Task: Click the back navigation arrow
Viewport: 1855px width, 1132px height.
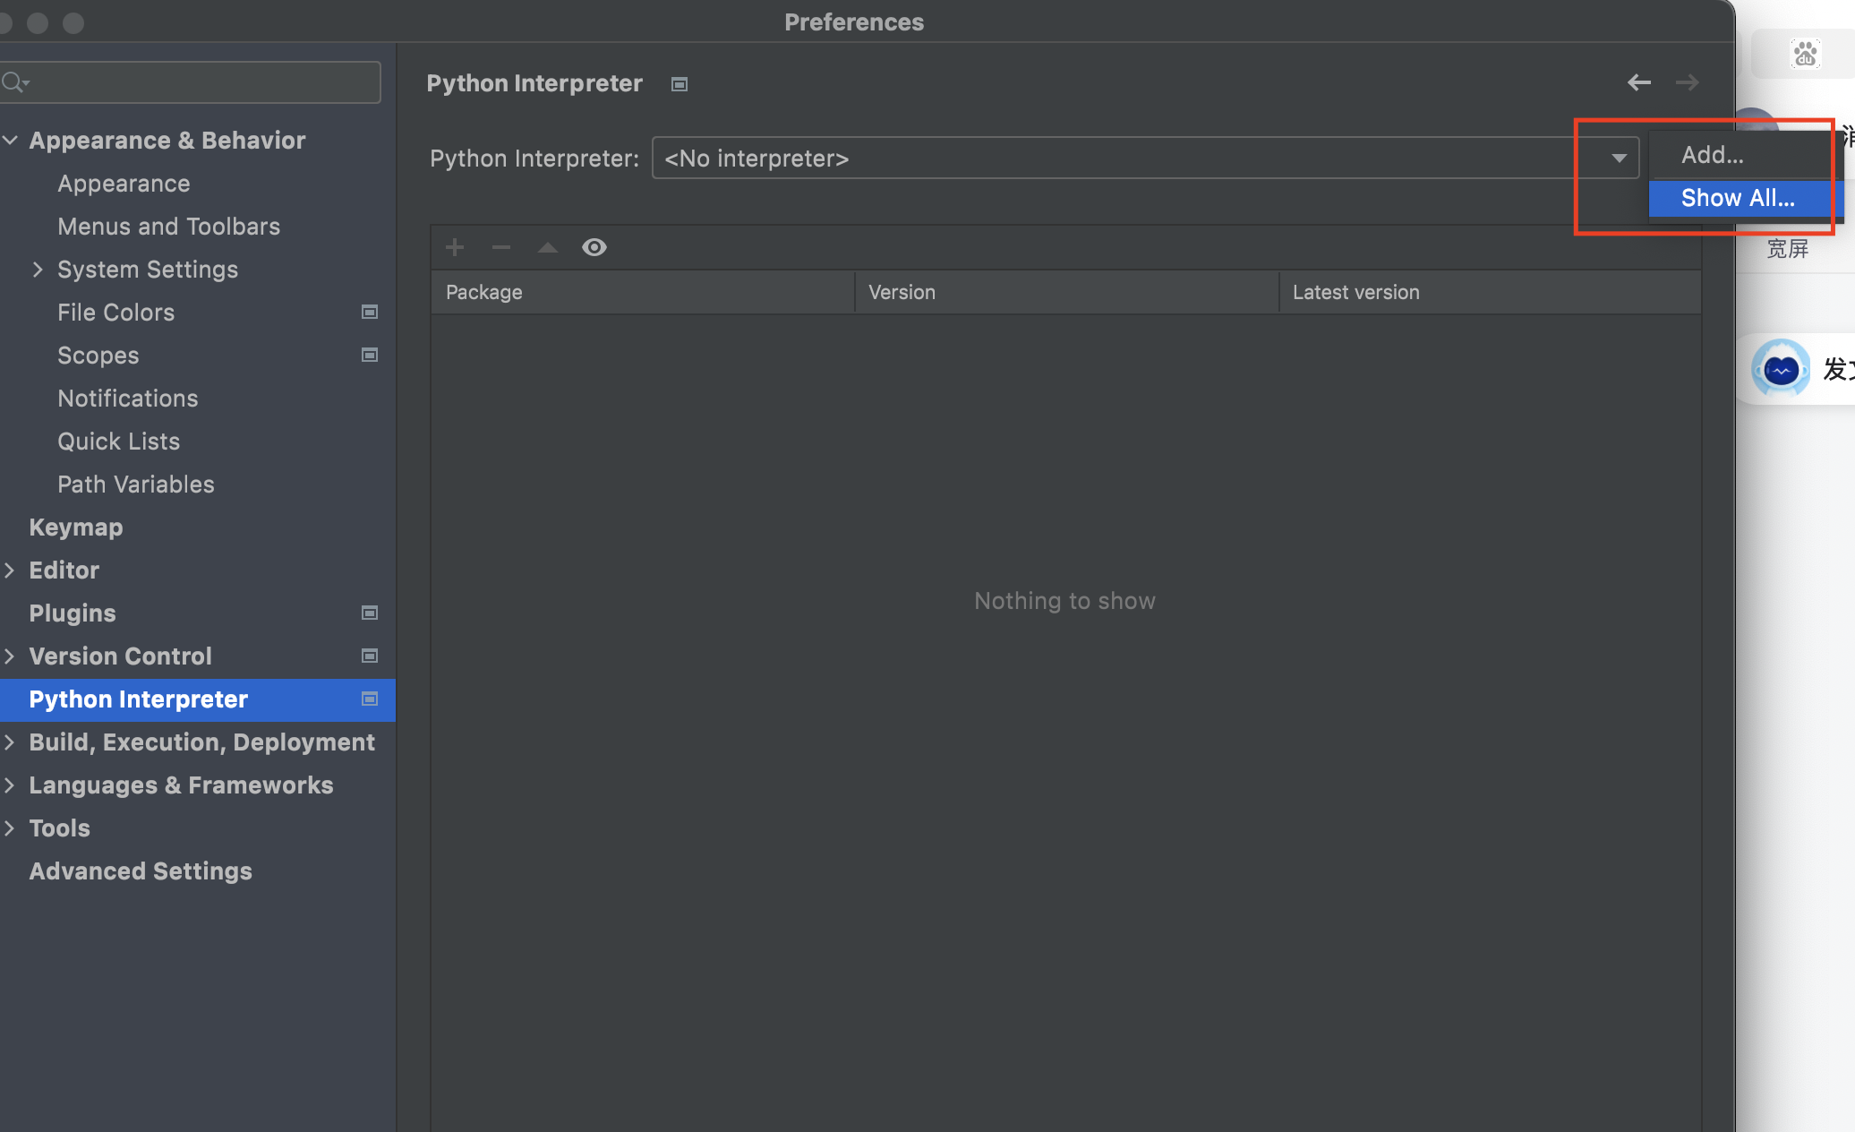Action: click(1639, 82)
